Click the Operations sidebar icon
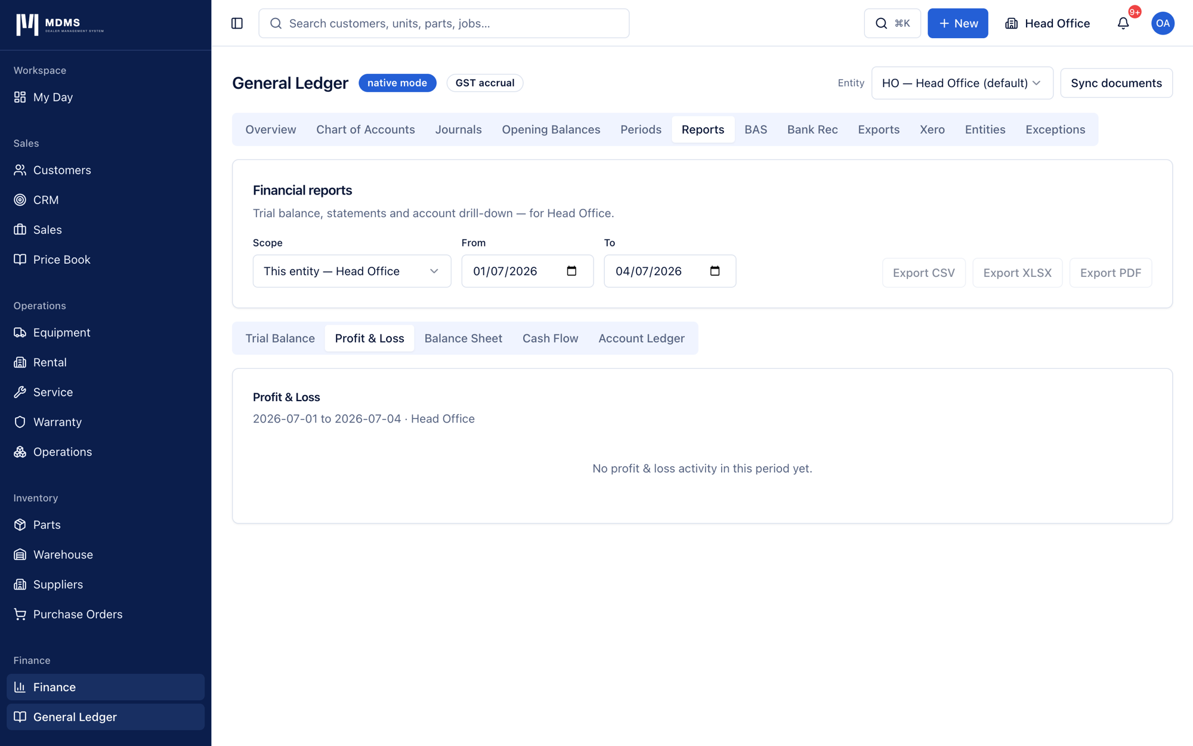The image size is (1193, 746). coord(20,452)
